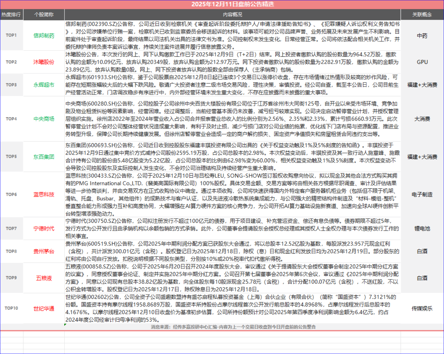Select the 个股简称 column header
The height and width of the screenshot is (354, 444).
coord(44,14)
